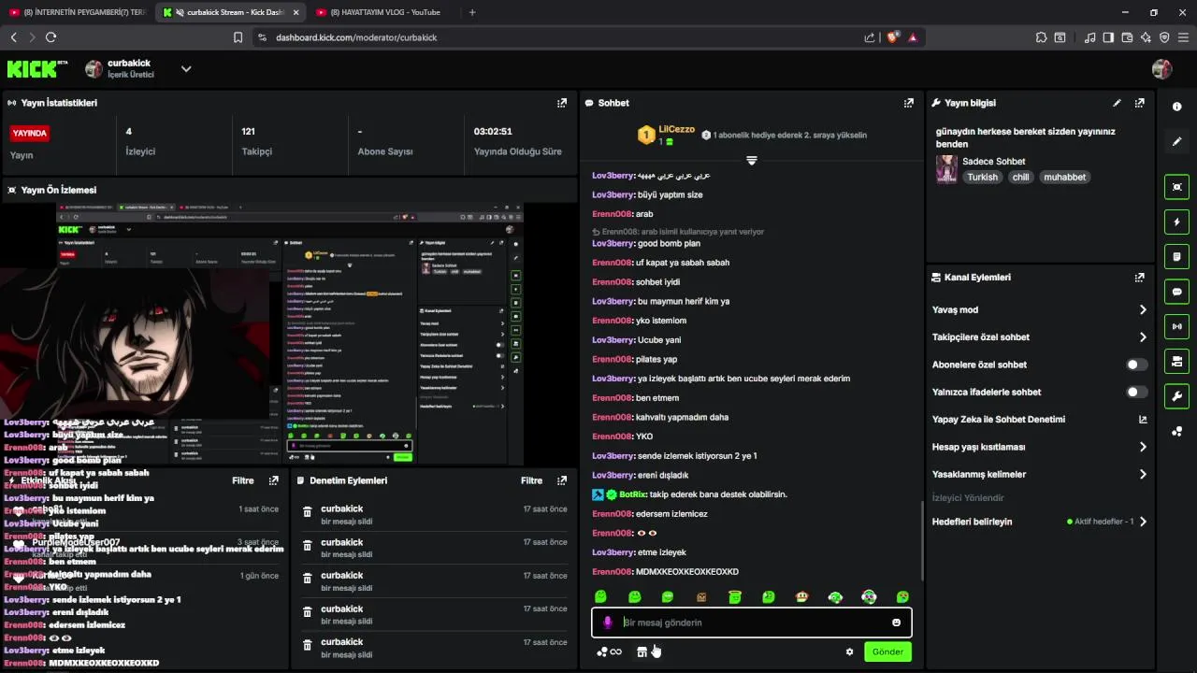Screen dimensions: 1197x673
Task: Click the Turkish stream tag
Action: point(982,177)
